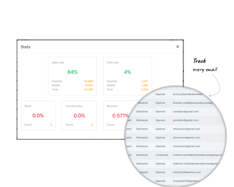Select the shankar.malik@zeemedia email address
This screenshot has width=234, height=187.
coord(193,103)
